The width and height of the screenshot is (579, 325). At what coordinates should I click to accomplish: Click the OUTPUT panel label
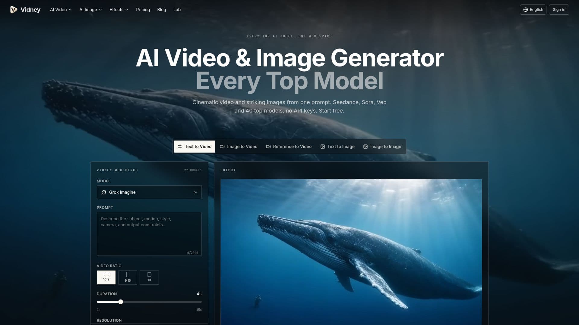[x=228, y=170]
